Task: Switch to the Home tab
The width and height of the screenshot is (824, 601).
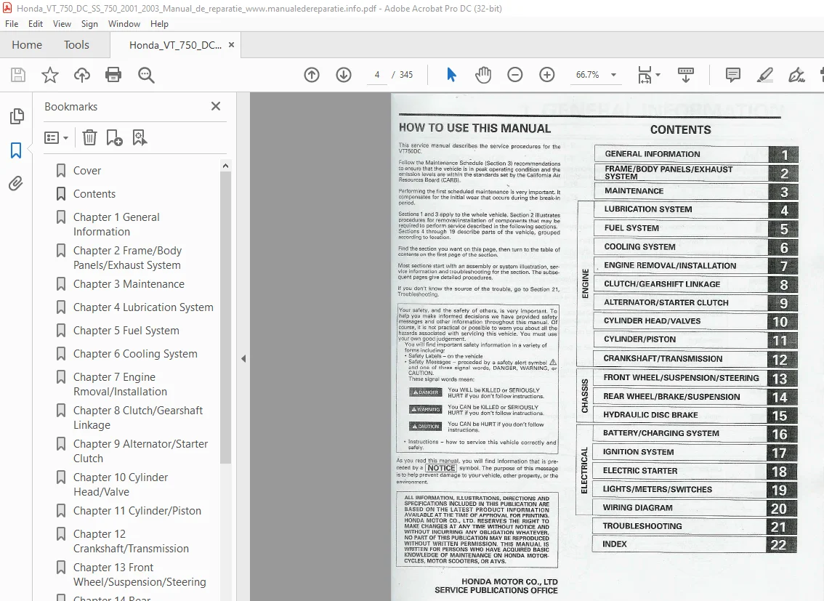Action: 27,44
